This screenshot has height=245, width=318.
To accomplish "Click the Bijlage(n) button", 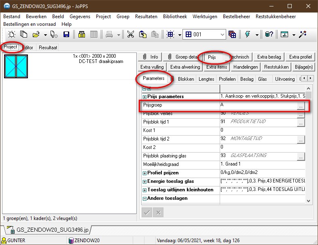I will 304,67.
